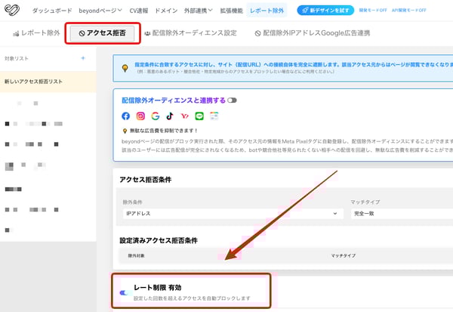
Task: Go to ダッシュボード in top navigation
Action: coord(52,11)
